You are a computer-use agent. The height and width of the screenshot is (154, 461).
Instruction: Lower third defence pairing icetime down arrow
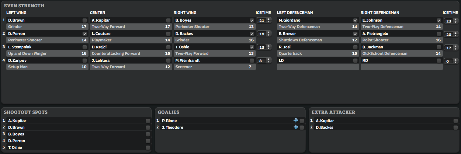tap(455, 49)
